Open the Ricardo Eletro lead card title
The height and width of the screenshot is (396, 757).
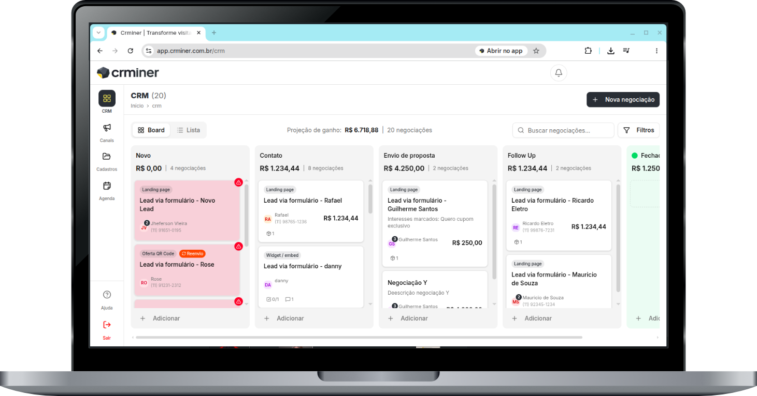pos(552,205)
